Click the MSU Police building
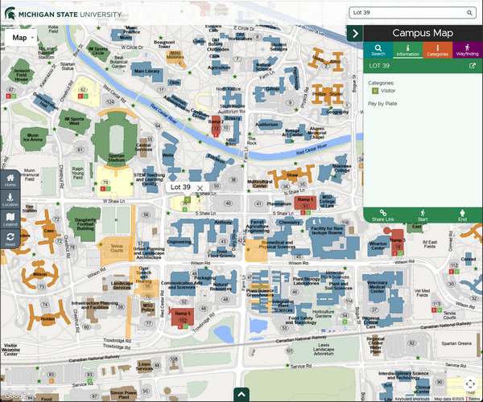The image size is (483, 402). 148,307
